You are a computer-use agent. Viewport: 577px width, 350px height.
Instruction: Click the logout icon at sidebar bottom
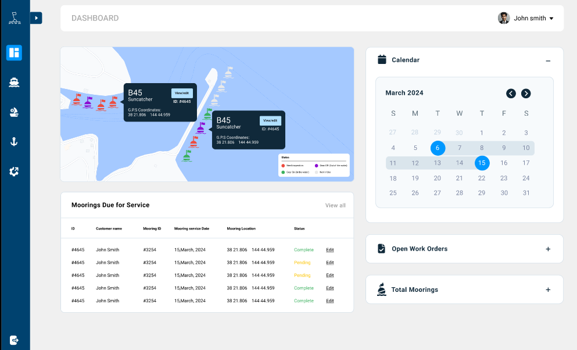pyautogui.click(x=13, y=340)
